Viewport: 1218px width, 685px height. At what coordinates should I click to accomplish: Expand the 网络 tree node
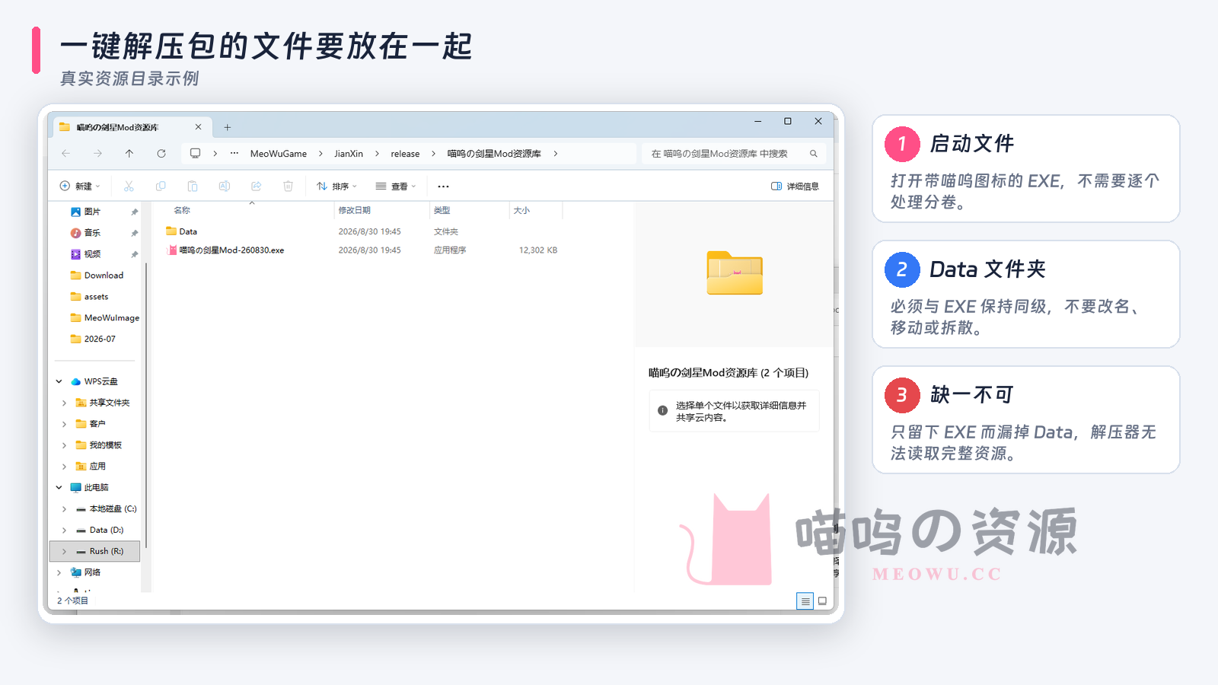[59, 572]
